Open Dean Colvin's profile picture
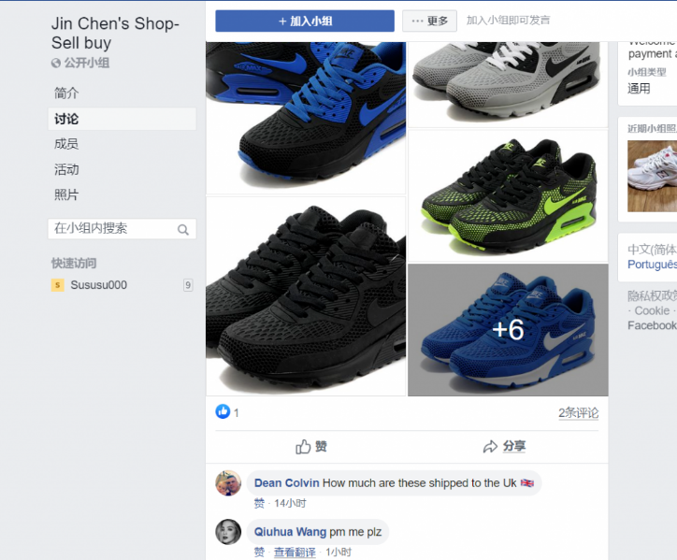The width and height of the screenshot is (677, 560). (x=228, y=483)
